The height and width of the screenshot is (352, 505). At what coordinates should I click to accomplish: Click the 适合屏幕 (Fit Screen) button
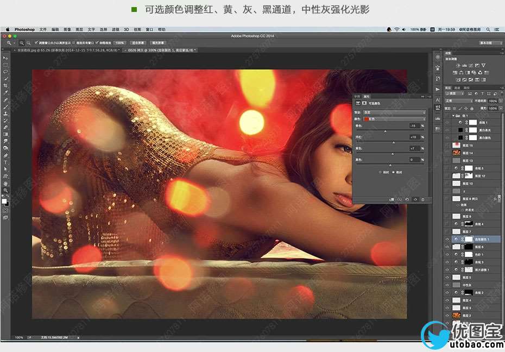(x=138, y=43)
